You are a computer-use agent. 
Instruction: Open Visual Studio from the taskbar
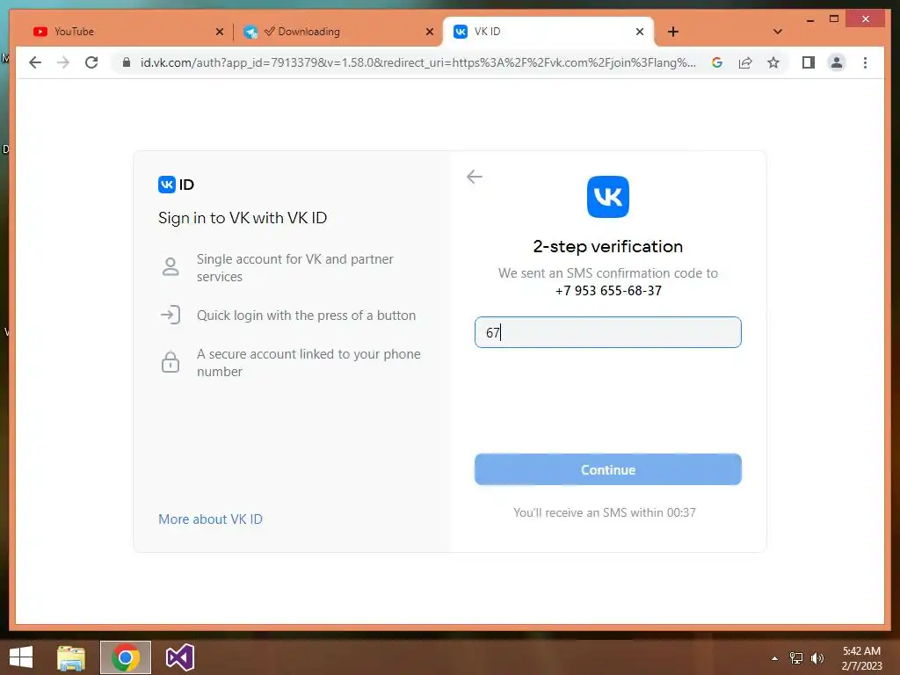[179, 657]
